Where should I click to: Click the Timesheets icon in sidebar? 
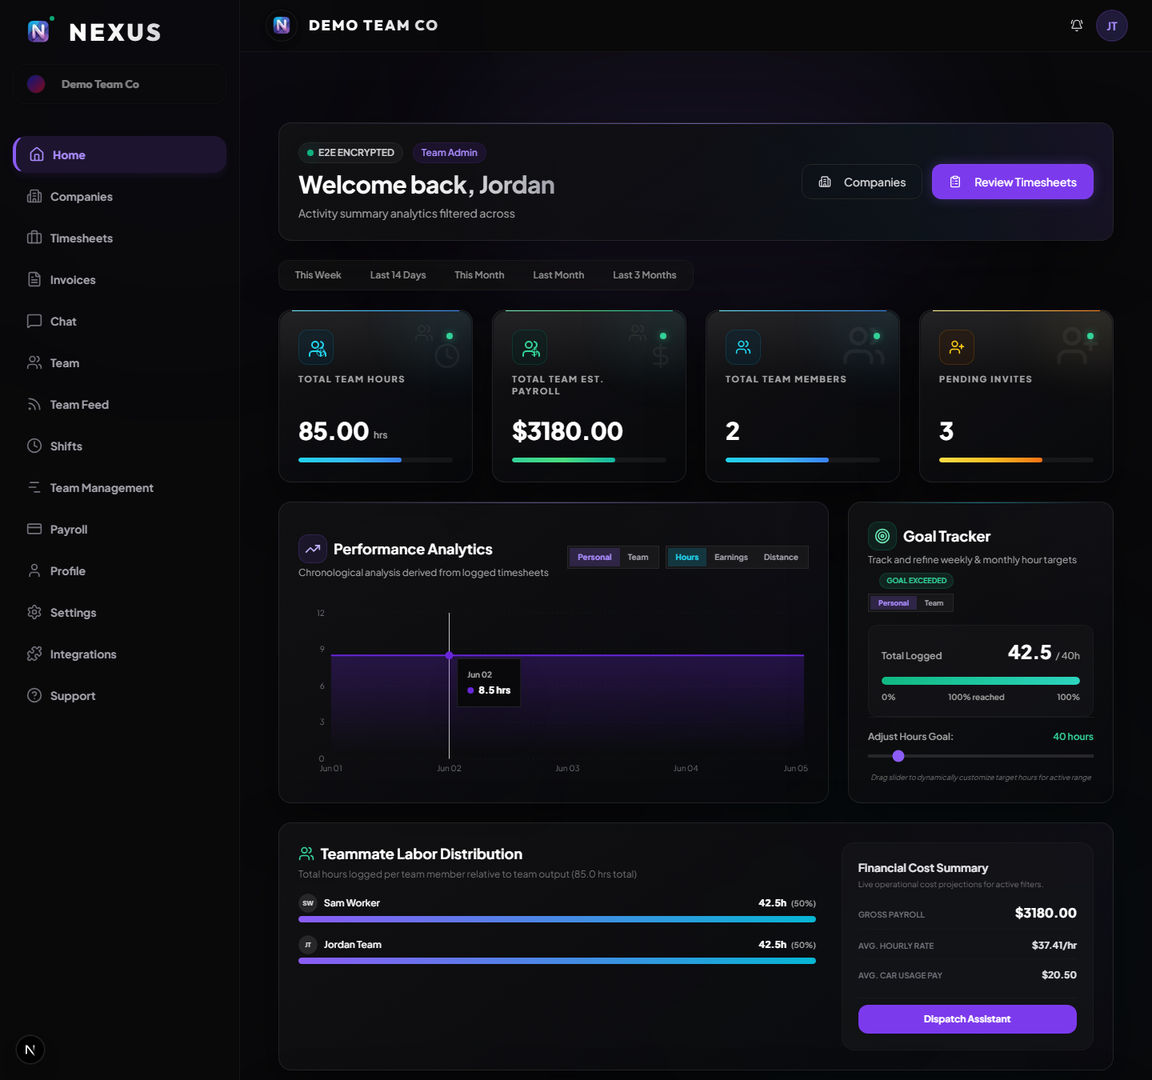tap(34, 238)
